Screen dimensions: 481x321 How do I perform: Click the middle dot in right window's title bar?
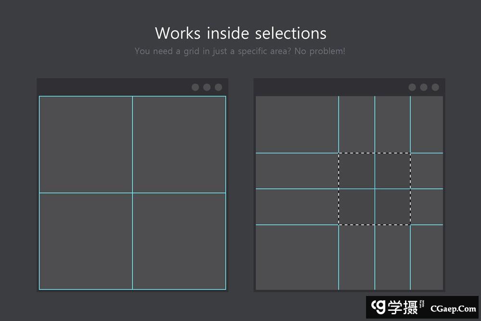(x=424, y=87)
